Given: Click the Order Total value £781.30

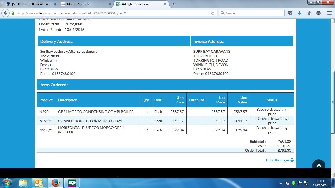Looking at the screenshot, I should pyautogui.click(x=284, y=150).
